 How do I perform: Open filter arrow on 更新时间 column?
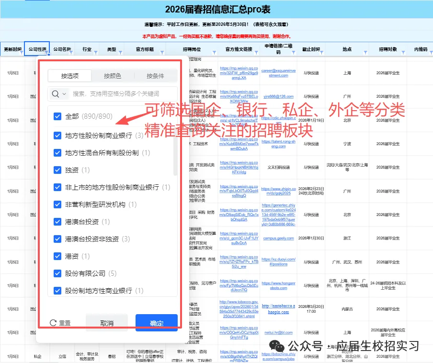click(x=22, y=52)
